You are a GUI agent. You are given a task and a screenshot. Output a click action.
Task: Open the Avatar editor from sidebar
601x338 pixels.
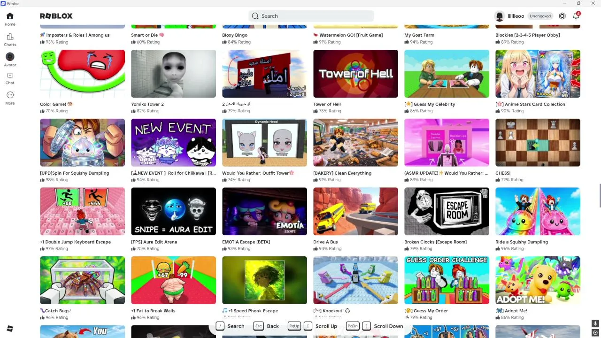point(10,60)
